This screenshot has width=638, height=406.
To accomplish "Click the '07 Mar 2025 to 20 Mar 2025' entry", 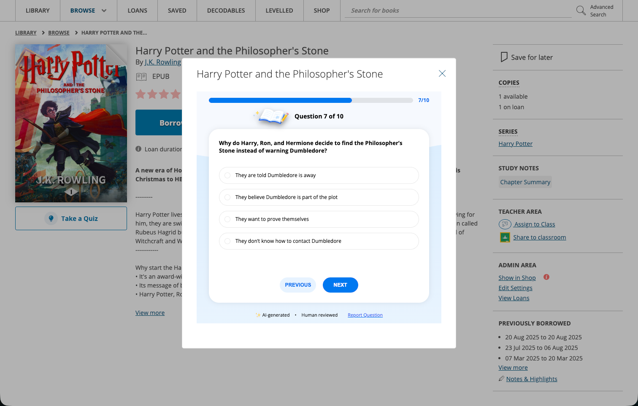I will point(544,358).
